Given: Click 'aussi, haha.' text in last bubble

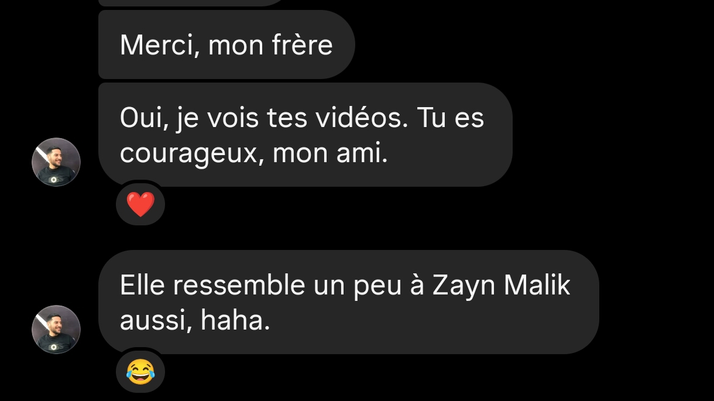Looking at the screenshot, I should pyautogui.click(x=195, y=321).
